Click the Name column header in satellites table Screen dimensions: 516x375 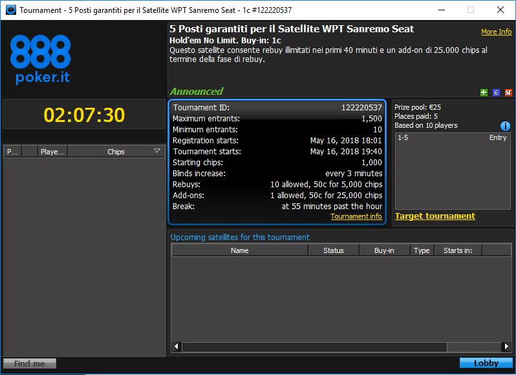click(239, 250)
